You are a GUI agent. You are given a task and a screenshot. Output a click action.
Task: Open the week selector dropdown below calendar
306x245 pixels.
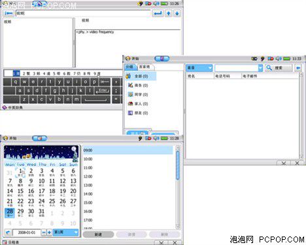[x=65, y=233]
